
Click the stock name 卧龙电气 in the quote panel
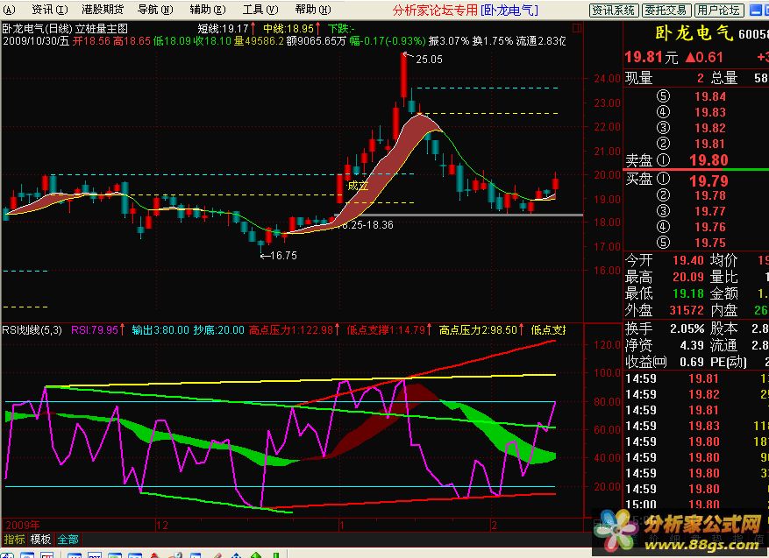[694, 33]
